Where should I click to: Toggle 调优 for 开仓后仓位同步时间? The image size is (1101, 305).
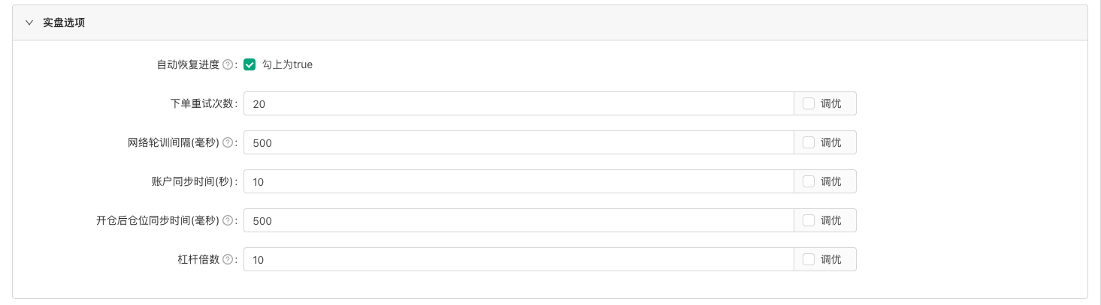(x=809, y=221)
